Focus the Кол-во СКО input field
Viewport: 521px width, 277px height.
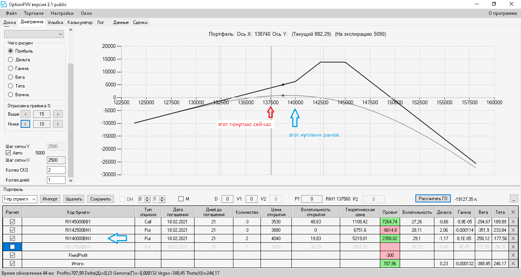pyautogui.click(x=56, y=170)
